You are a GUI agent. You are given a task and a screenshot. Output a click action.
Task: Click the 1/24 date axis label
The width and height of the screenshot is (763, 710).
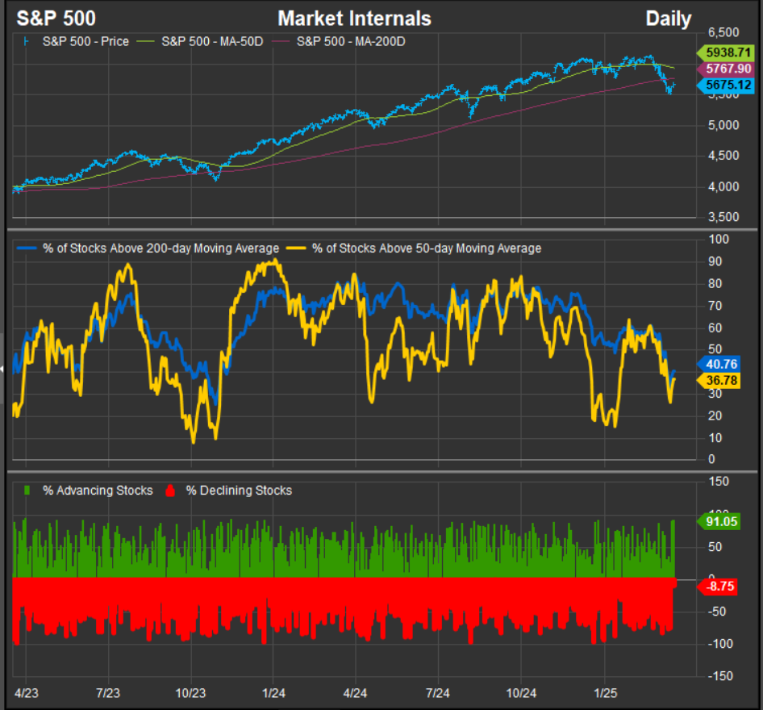pyautogui.click(x=273, y=693)
